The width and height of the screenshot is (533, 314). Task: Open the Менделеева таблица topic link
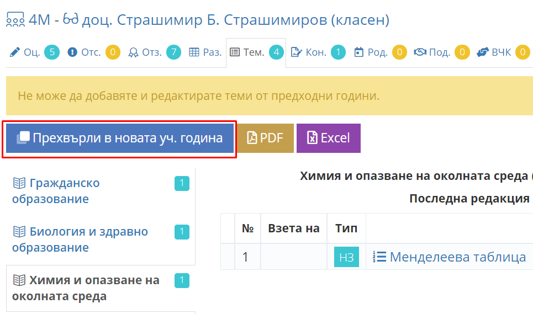tap(457, 257)
